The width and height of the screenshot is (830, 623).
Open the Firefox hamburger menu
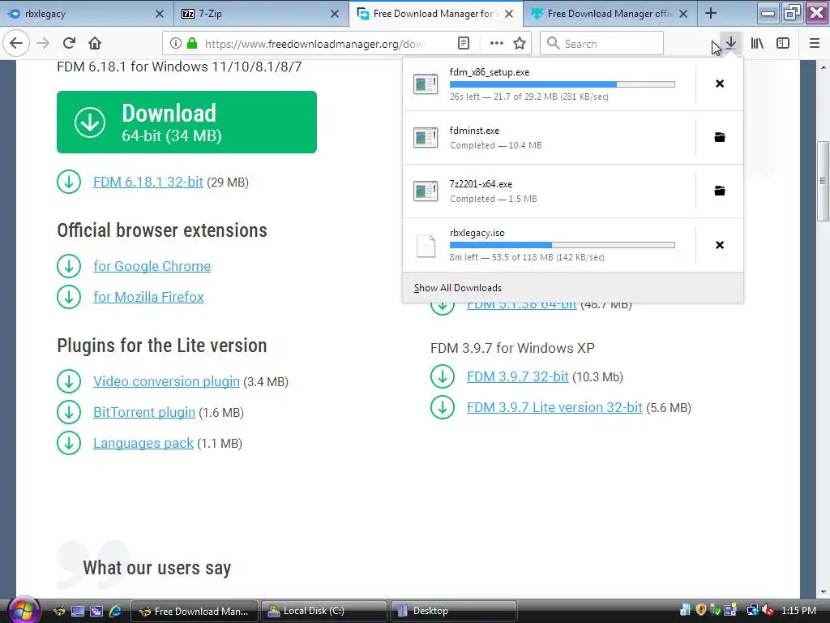pos(815,44)
